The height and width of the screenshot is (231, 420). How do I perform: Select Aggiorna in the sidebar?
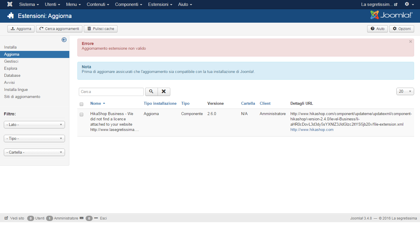pos(35,54)
